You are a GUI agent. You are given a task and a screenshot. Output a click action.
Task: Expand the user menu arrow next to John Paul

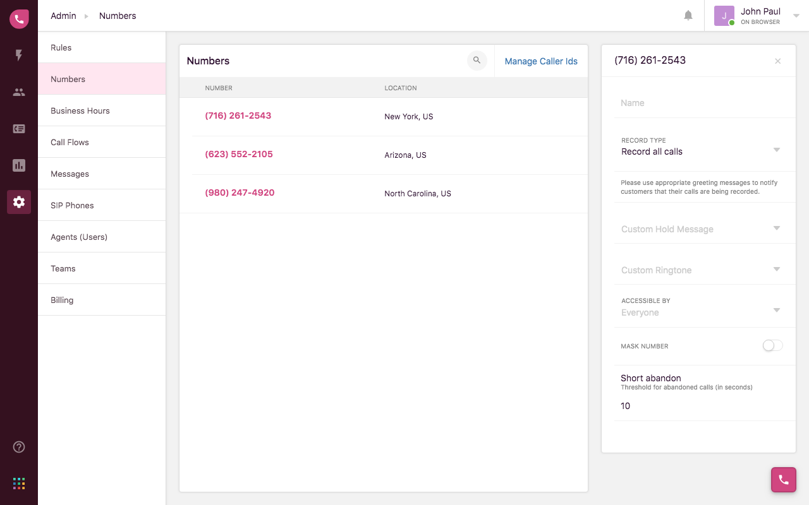coord(796,16)
